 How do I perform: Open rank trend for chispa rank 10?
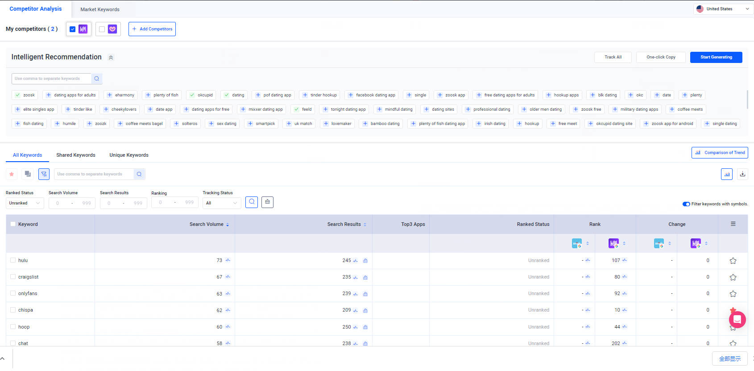pos(625,310)
